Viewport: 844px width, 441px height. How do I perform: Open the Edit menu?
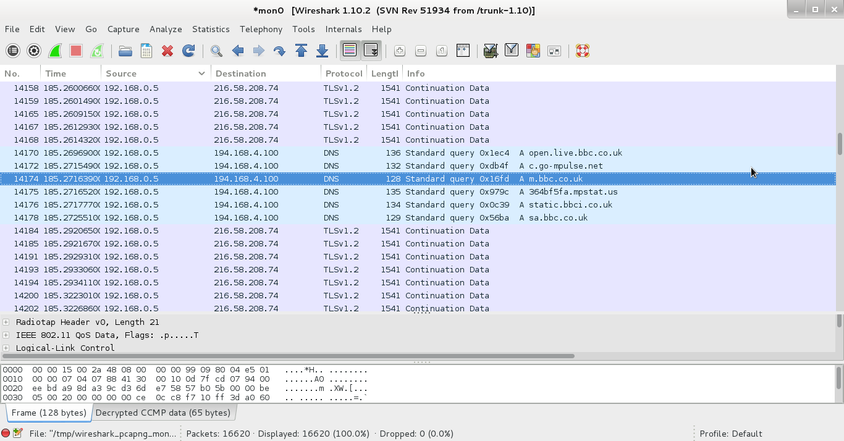pyautogui.click(x=37, y=29)
